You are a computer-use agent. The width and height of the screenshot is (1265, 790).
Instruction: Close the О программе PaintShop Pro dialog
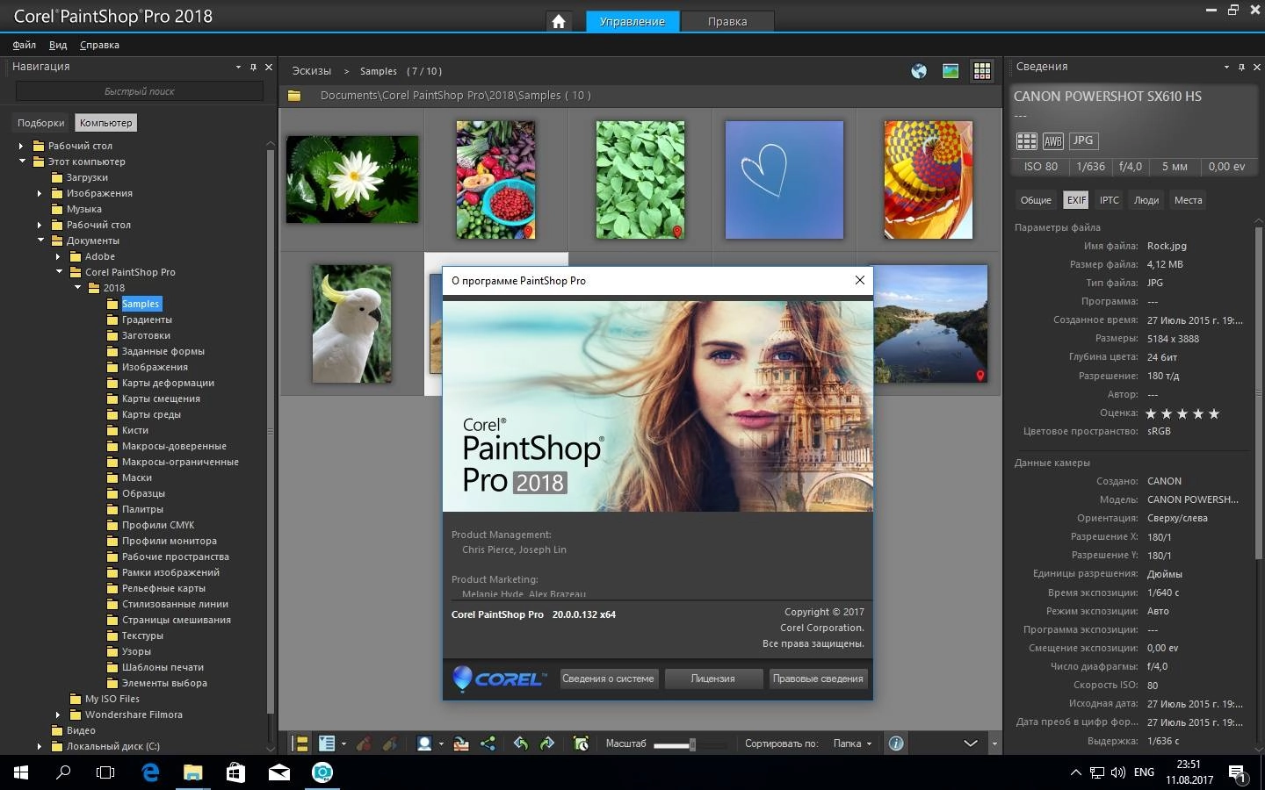coord(860,280)
